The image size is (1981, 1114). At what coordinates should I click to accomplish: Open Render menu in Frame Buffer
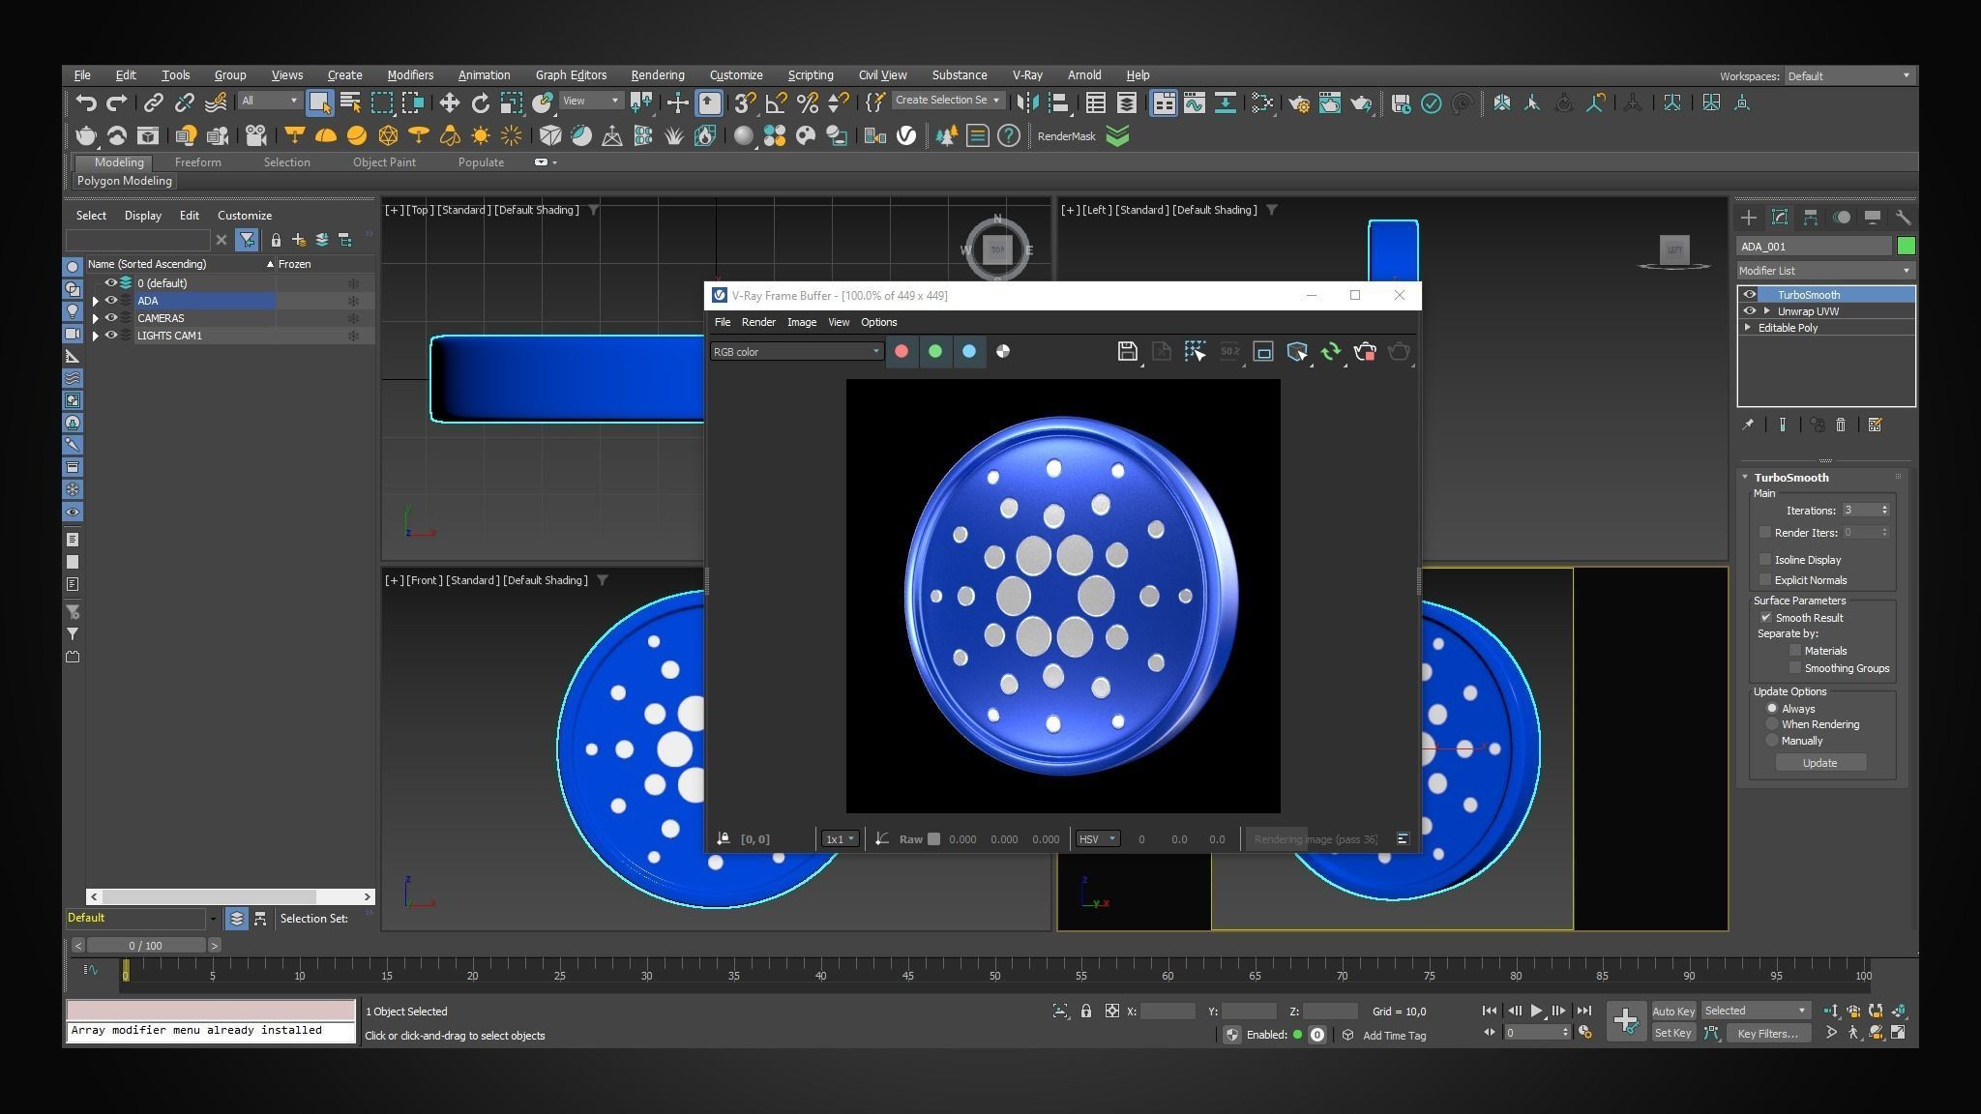(757, 323)
